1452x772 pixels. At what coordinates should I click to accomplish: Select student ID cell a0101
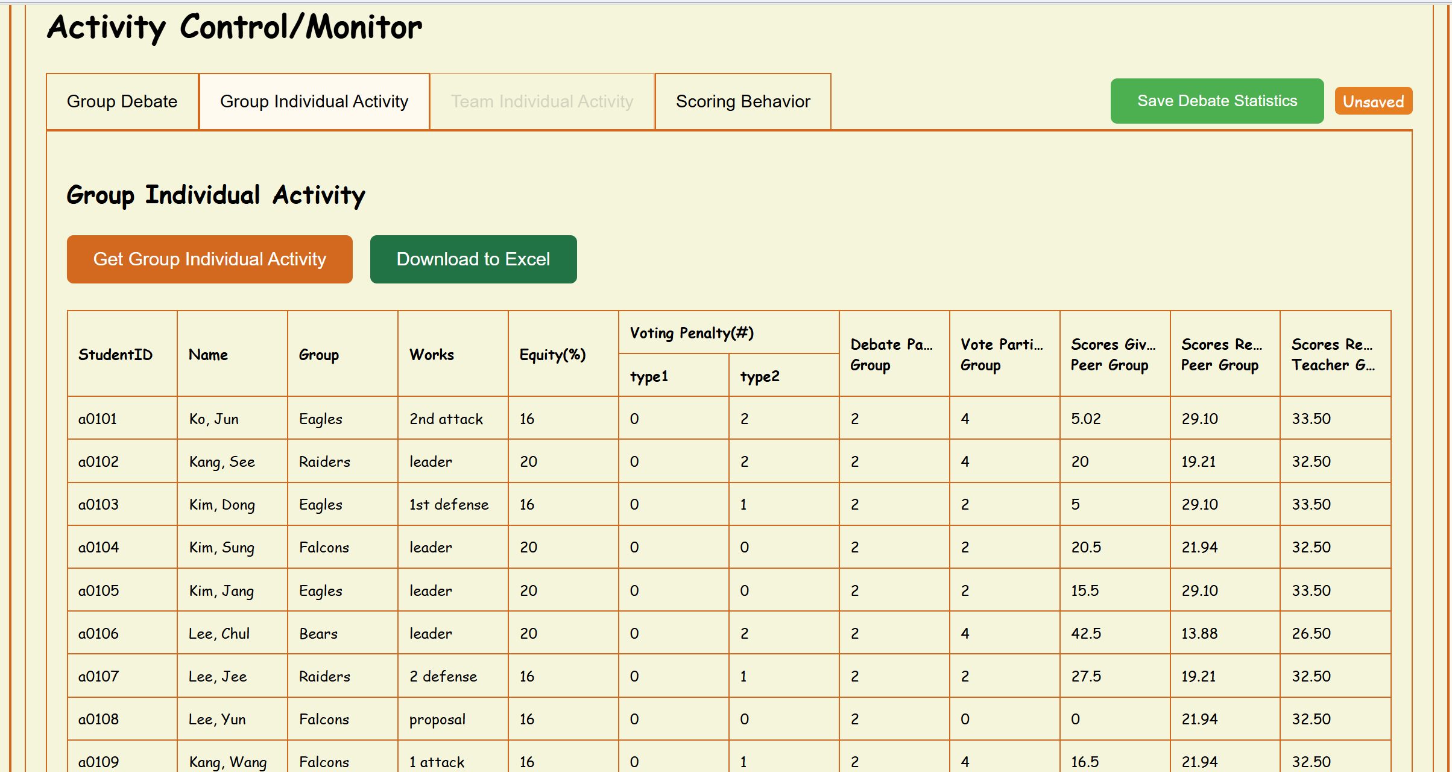98,419
